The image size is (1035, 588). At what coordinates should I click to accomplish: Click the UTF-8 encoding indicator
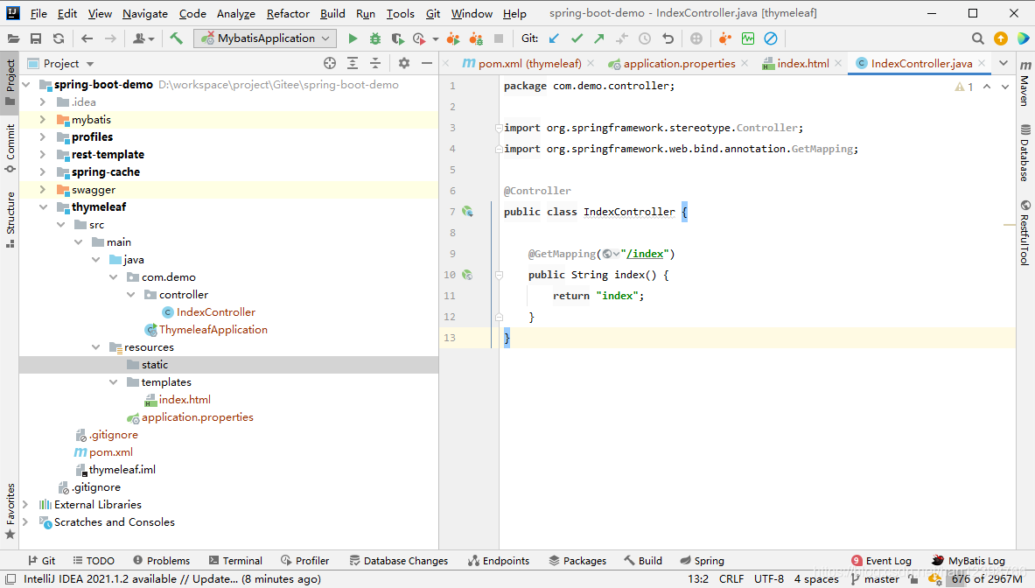tap(769, 578)
